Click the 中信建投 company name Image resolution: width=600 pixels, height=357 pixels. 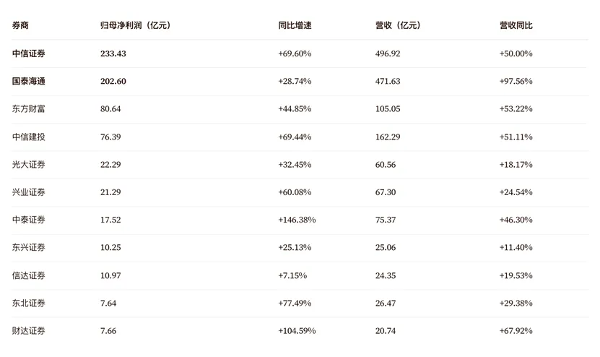[x=29, y=137]
